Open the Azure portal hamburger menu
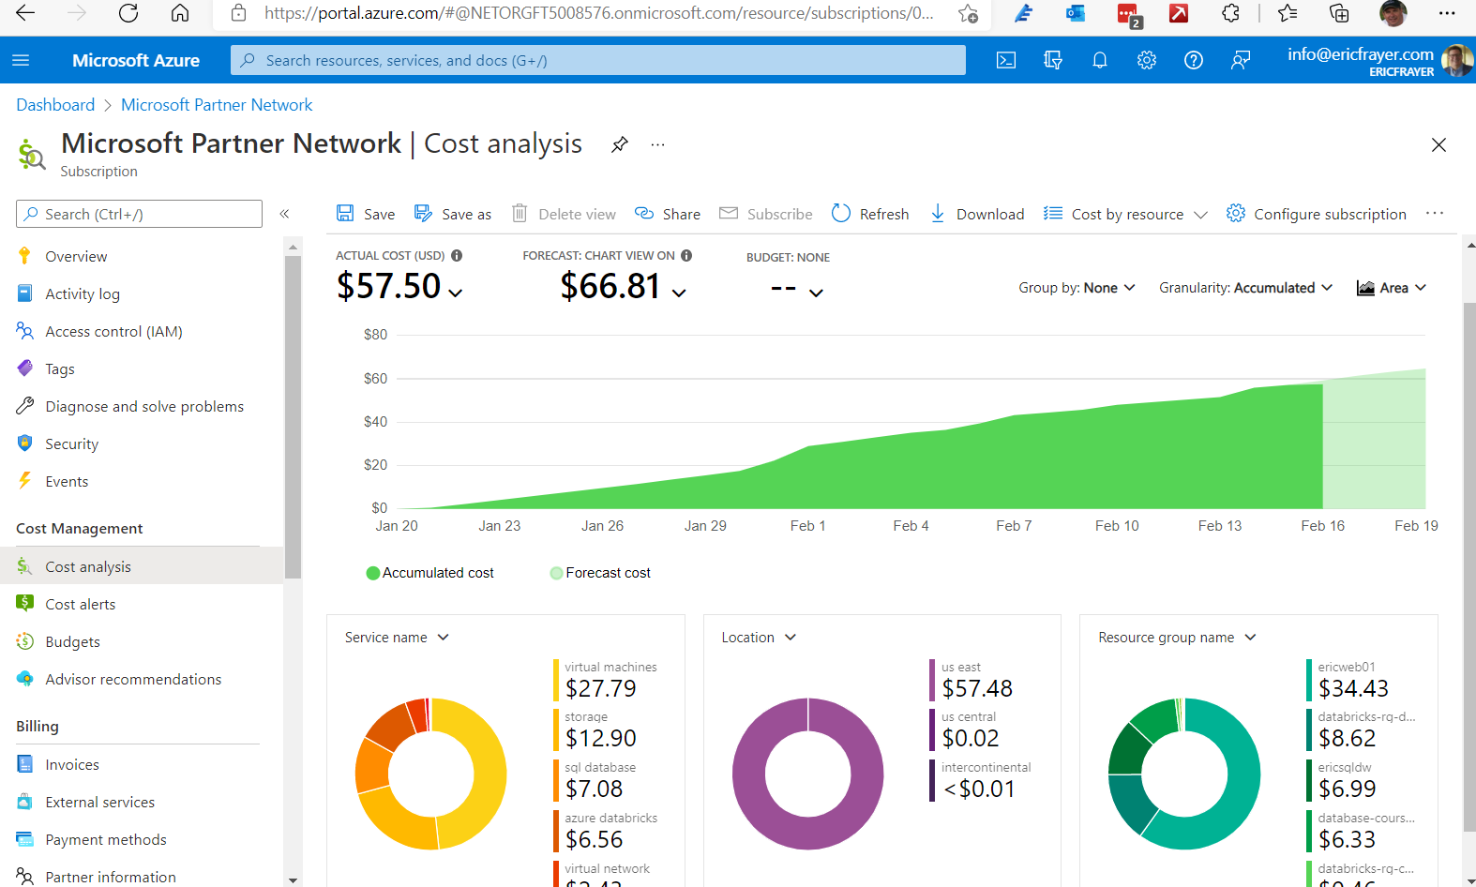Image resolution: width=1476 pixels, height=887 pixels. point(21,60)
